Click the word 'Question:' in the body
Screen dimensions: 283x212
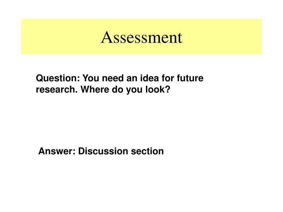58,78
